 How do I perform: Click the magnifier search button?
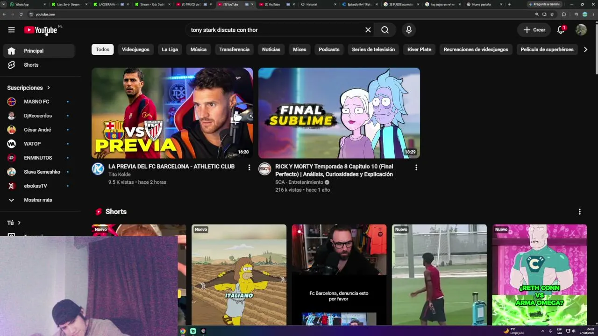point(385,30)
